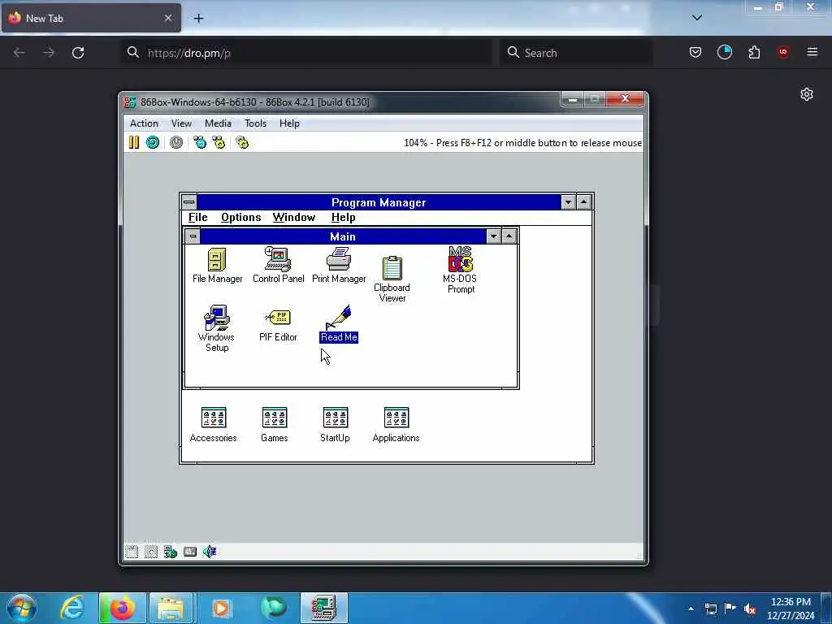Launch Internet Explorer from taskbar

72,608
